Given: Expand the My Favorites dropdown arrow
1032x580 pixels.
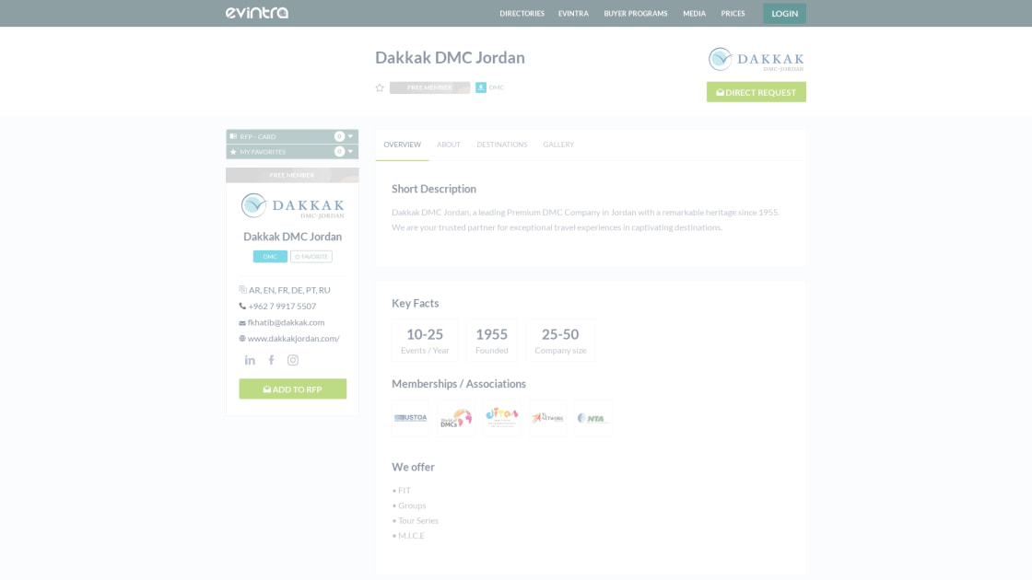Looking at the screenshot, I should tap(350, 152).
